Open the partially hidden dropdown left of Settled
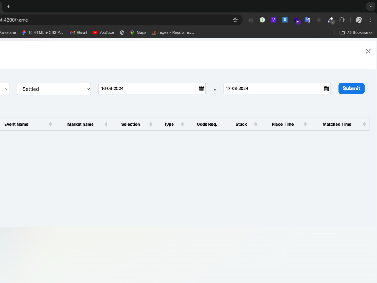Image resolution: width=377 pixels, height=283 pixels. pyautogui.click(x=5, y=89)
